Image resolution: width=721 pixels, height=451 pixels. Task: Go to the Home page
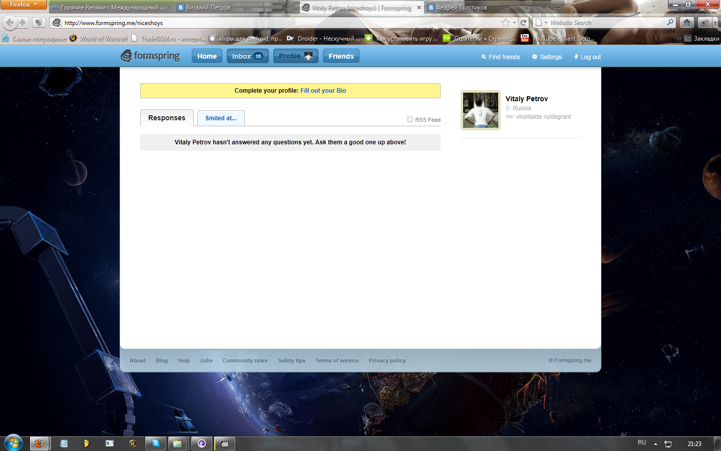pyautogui.click(x=207, y=56)
